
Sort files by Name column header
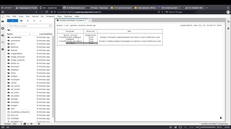click(19, 34)
